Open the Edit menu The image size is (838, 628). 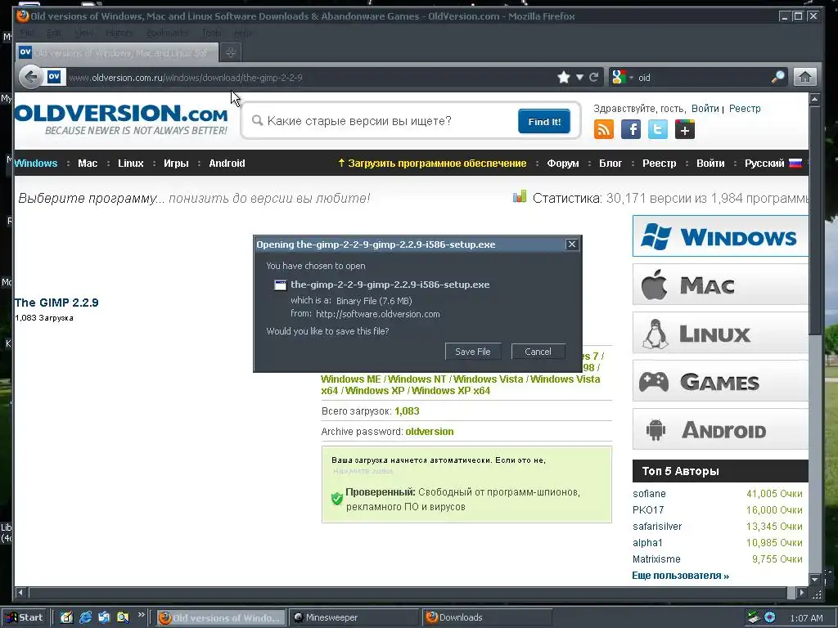pos(53,33)
